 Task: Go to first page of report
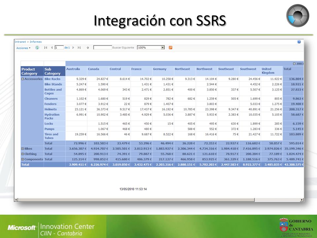[46, 48]
